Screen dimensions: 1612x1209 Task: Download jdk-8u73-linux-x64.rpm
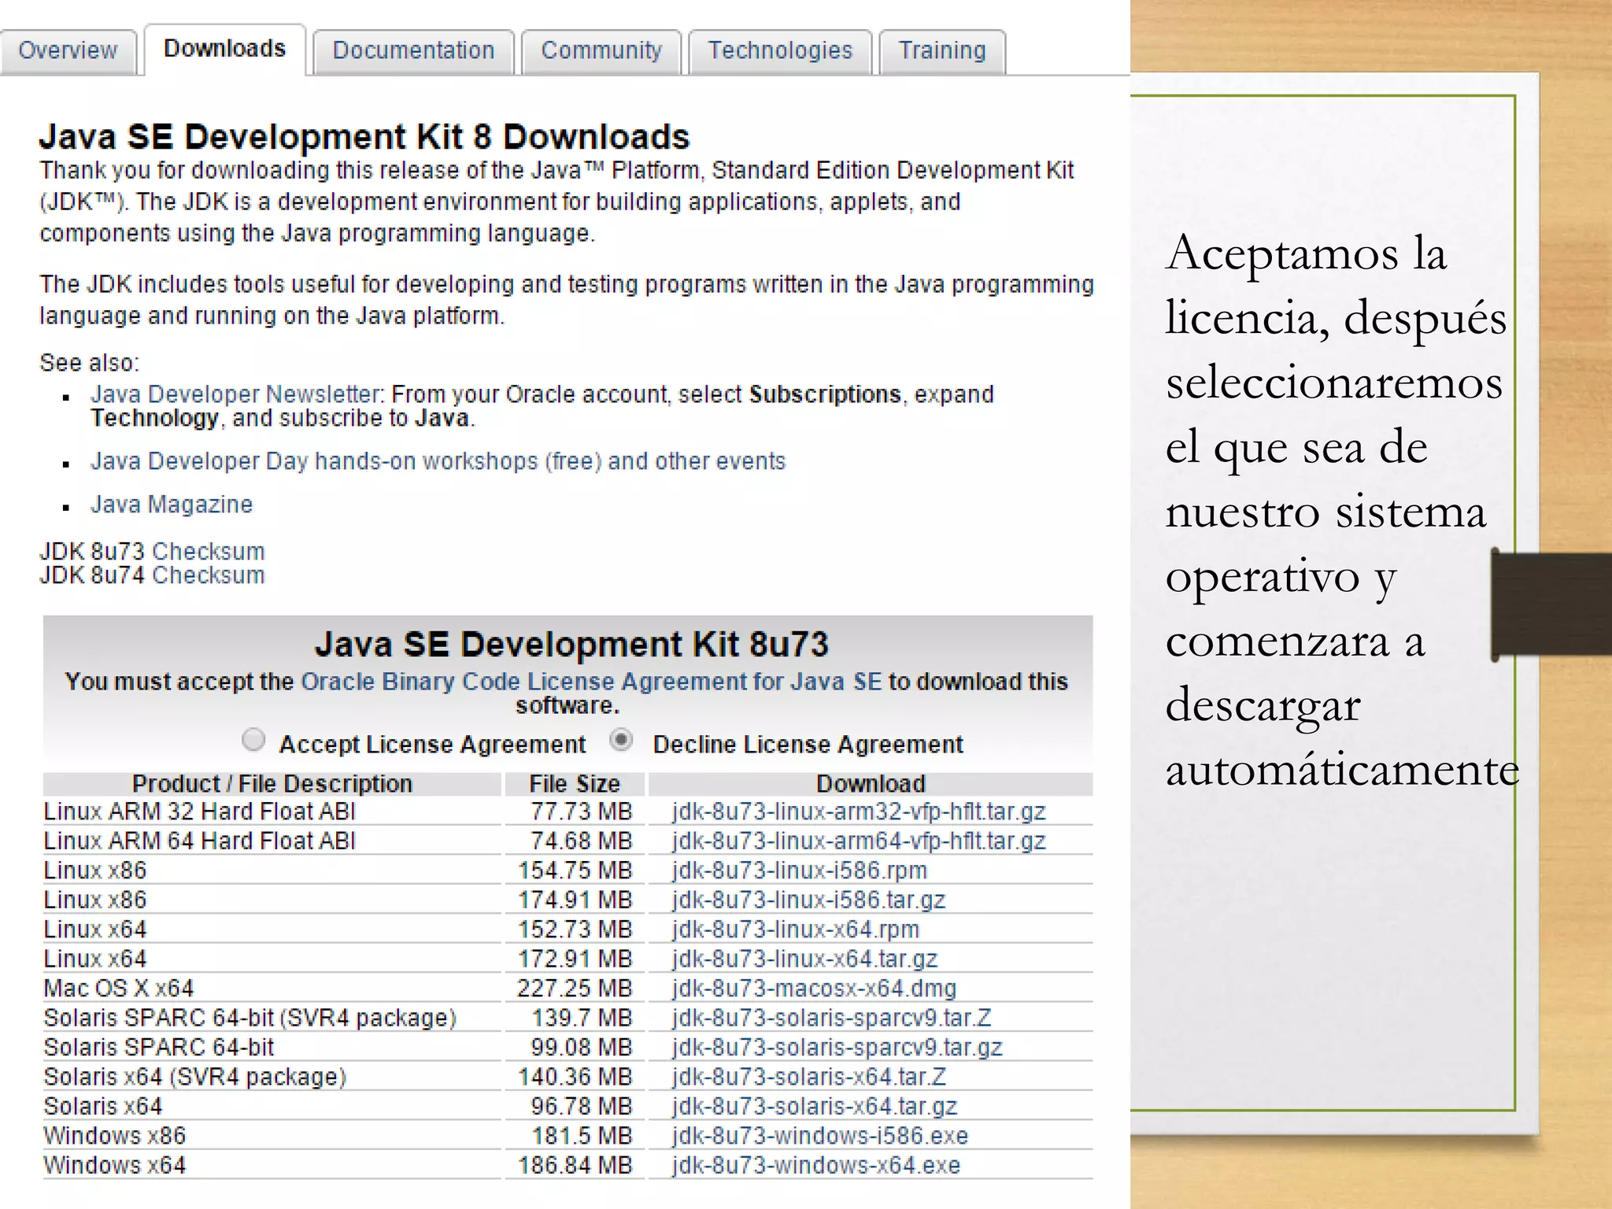click(x=796, y=930)
